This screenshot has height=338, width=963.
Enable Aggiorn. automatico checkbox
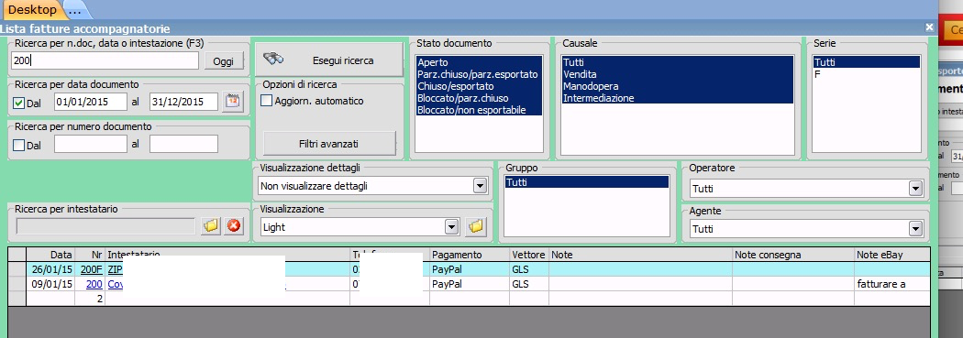point(267,101)
